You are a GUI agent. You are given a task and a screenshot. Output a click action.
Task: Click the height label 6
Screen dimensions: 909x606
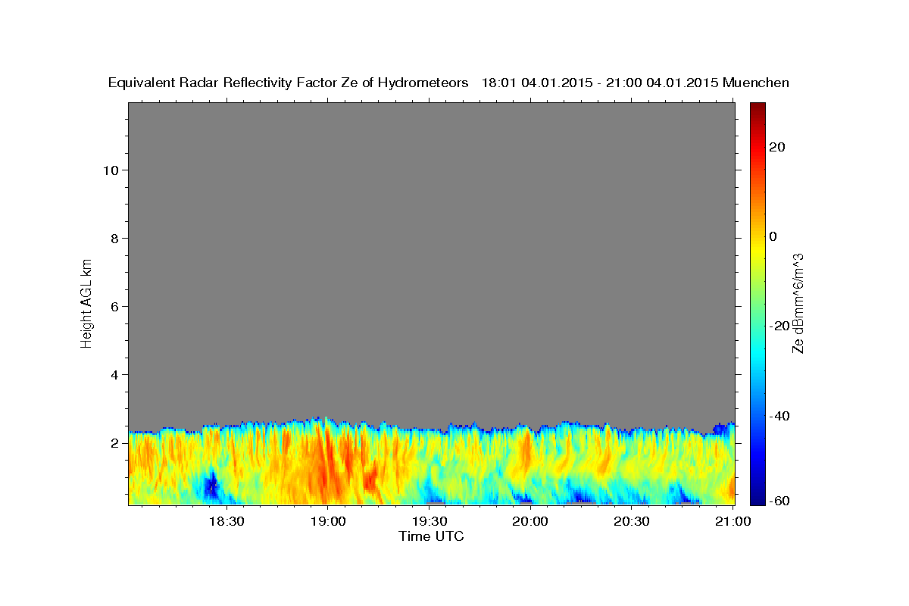(x=114, y=307)
